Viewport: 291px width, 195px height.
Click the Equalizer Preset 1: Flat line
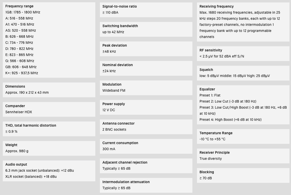210,95
